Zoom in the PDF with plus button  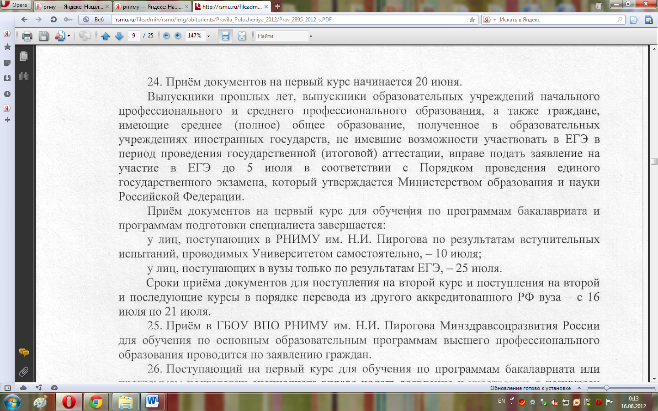[178, 36]
